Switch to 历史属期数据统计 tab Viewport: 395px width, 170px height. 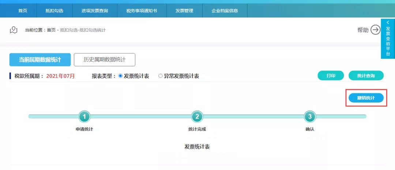(105, 60)
